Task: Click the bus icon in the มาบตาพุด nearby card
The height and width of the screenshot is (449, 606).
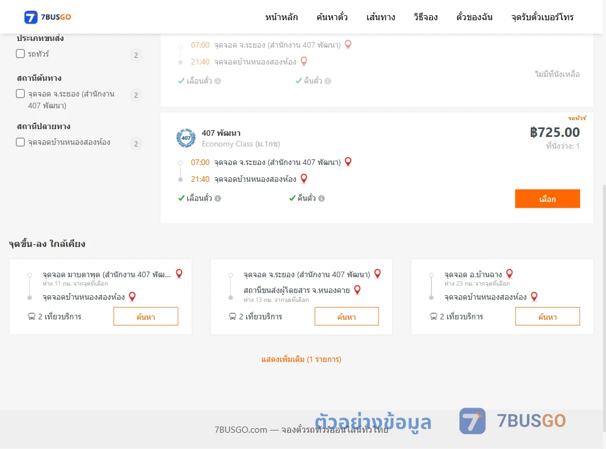Action: pyautogui.click(x=31, y=317)
